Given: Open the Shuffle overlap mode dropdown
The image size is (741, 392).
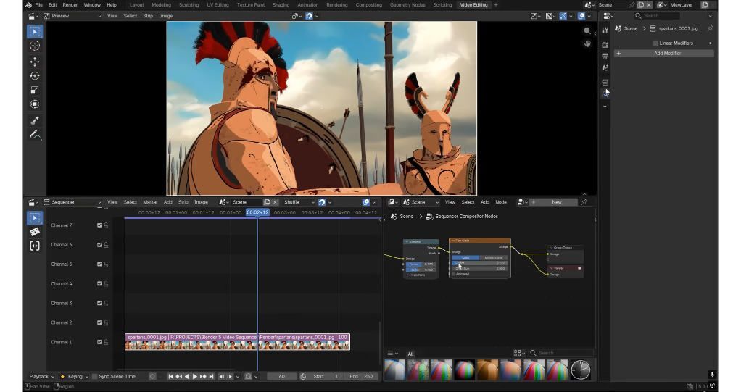Looking at the screenshot, I should (x=299, y=202).
